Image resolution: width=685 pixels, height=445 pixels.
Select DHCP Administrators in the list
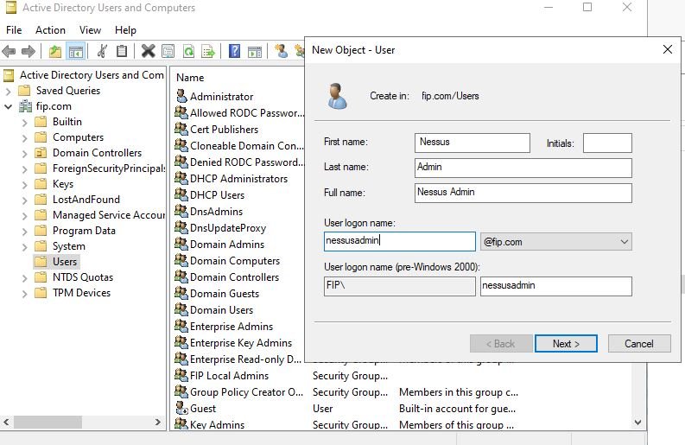238,179
